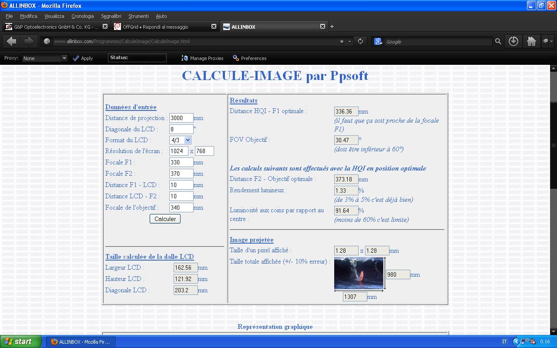Click the Largeur LCD value 162.56
The image size is (557, 348).
(185, 268)
